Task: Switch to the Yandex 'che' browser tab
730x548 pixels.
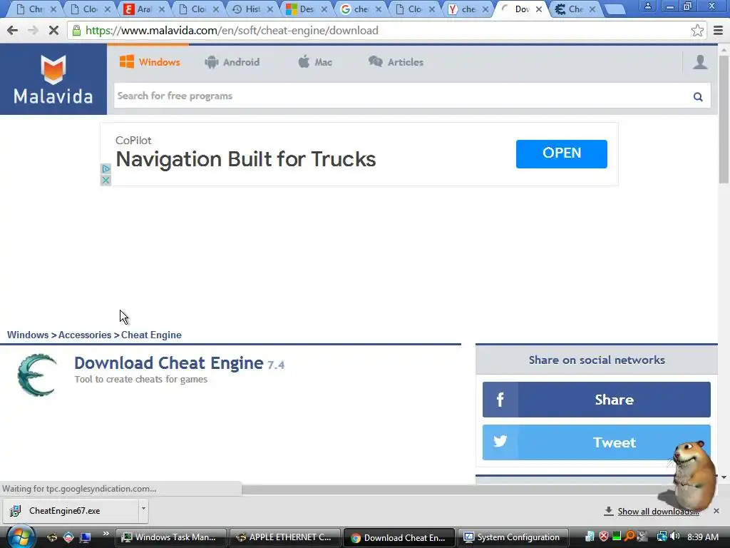Action: tap(468, 9)
